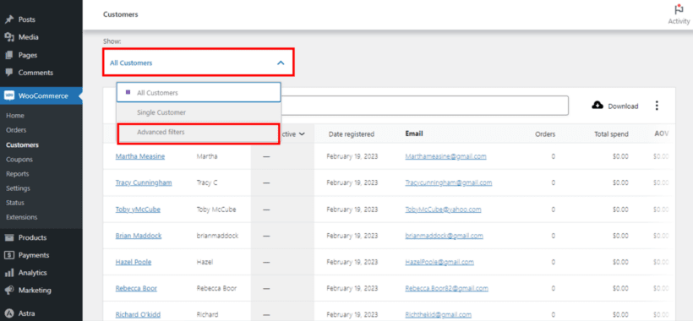Image resolution: width=693 pixels, height=321 pixels.
Task: Click the Comments bubble icon
Action: pos(9,73)
